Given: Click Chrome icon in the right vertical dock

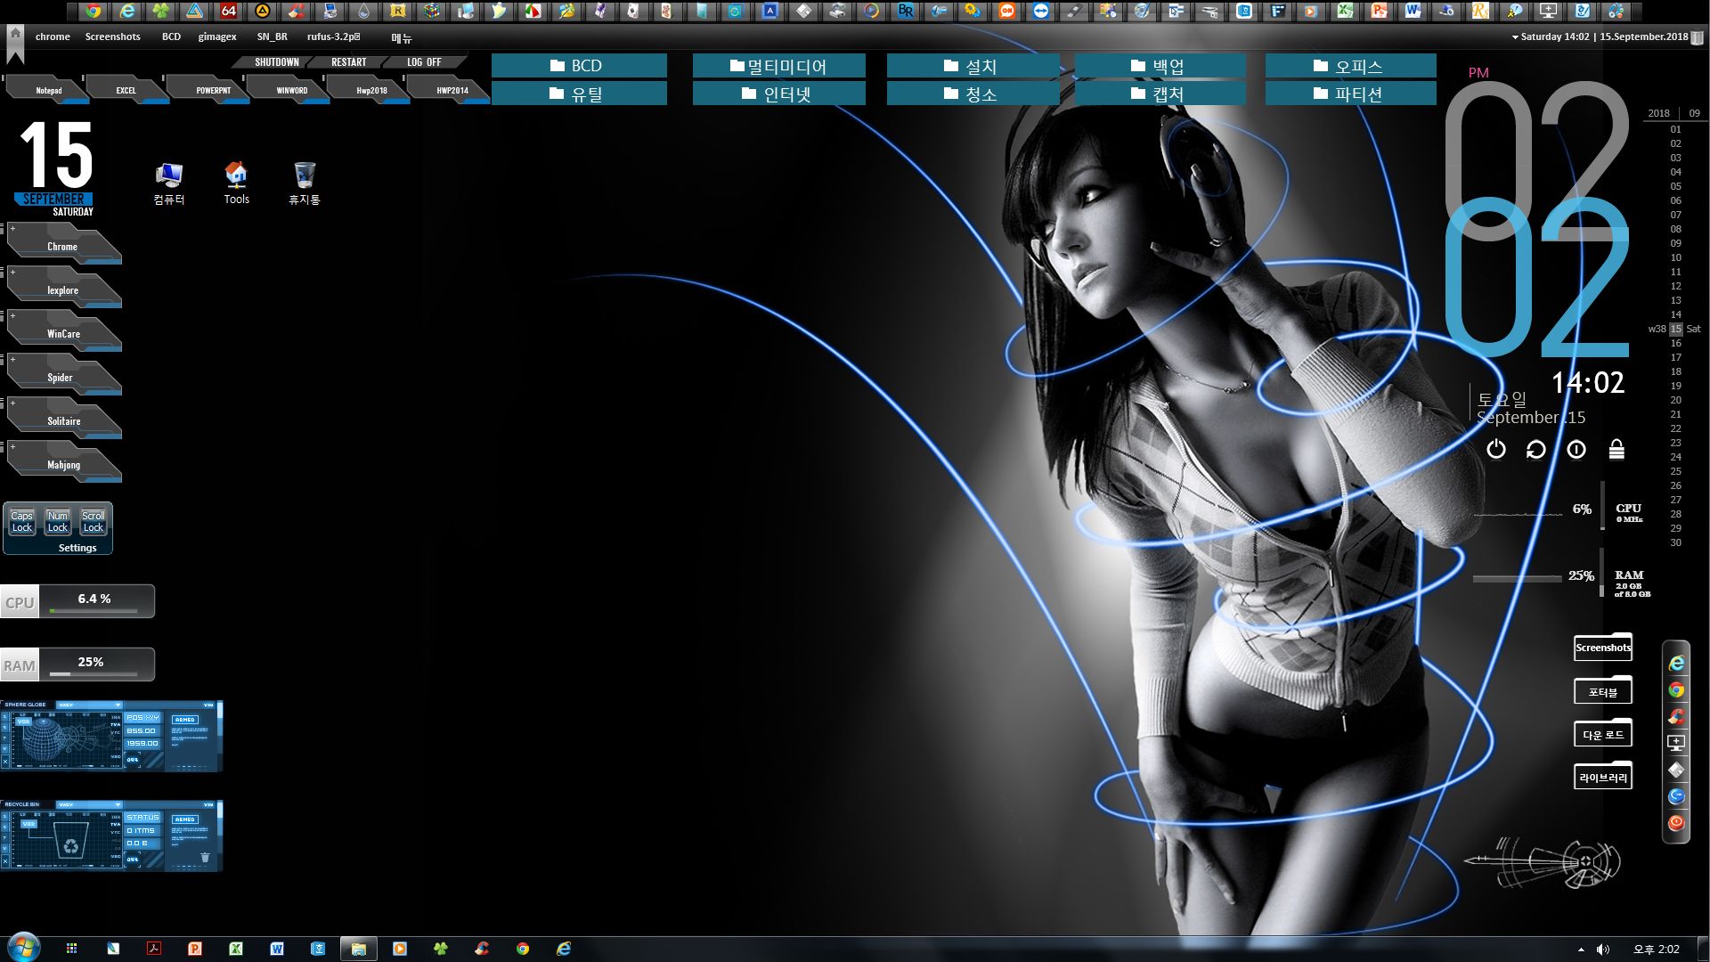Looking at the screenshot, I should [1676, 690].
